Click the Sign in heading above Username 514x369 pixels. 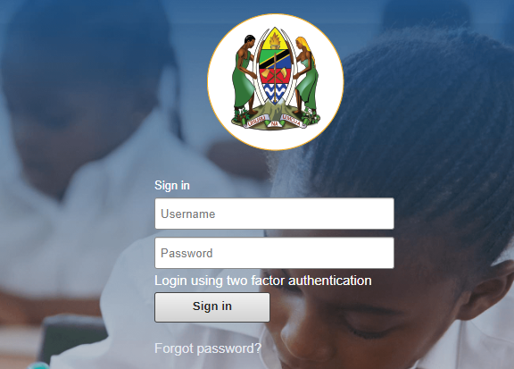pyautogui.click(x=172, y=185)
